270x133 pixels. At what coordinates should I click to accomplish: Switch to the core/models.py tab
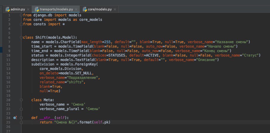(x=100, y=9)
